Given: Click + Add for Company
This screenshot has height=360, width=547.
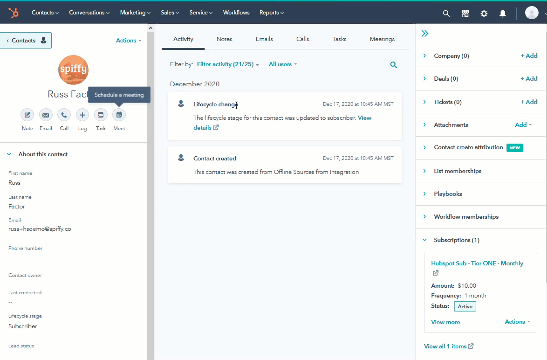Looking at the screenshot, I should point(529,56).
